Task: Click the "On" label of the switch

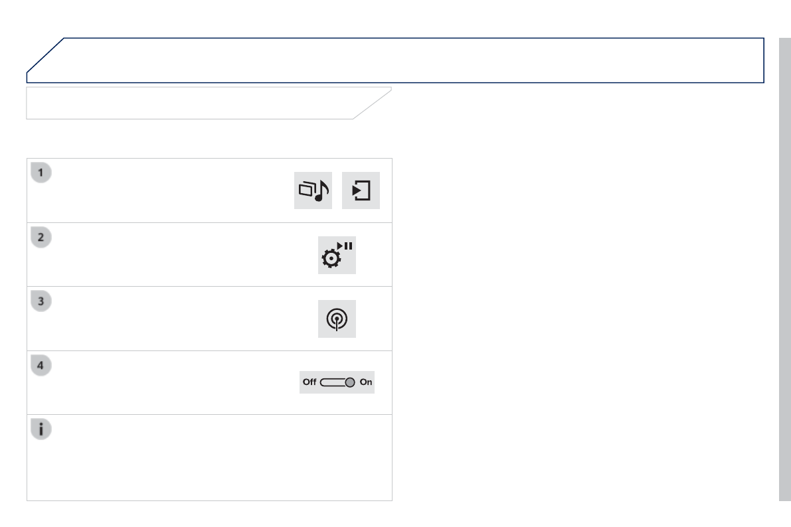Action: [366, 382]
